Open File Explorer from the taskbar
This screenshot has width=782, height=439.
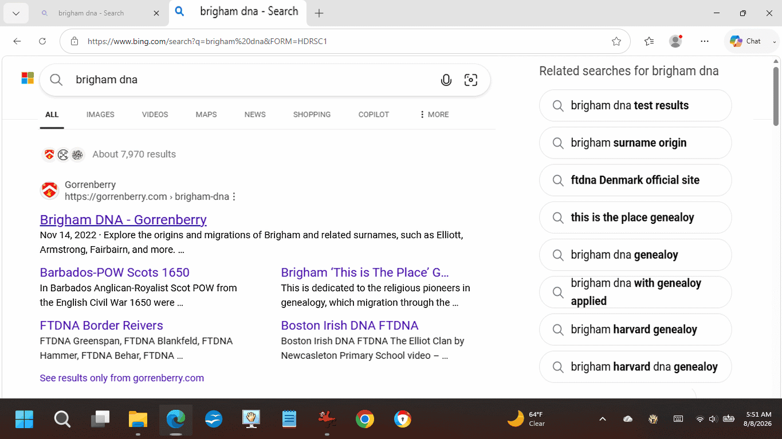[138, 420]
